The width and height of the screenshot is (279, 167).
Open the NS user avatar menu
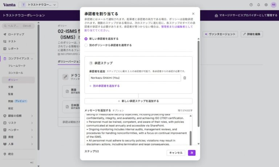click(274, 5)
